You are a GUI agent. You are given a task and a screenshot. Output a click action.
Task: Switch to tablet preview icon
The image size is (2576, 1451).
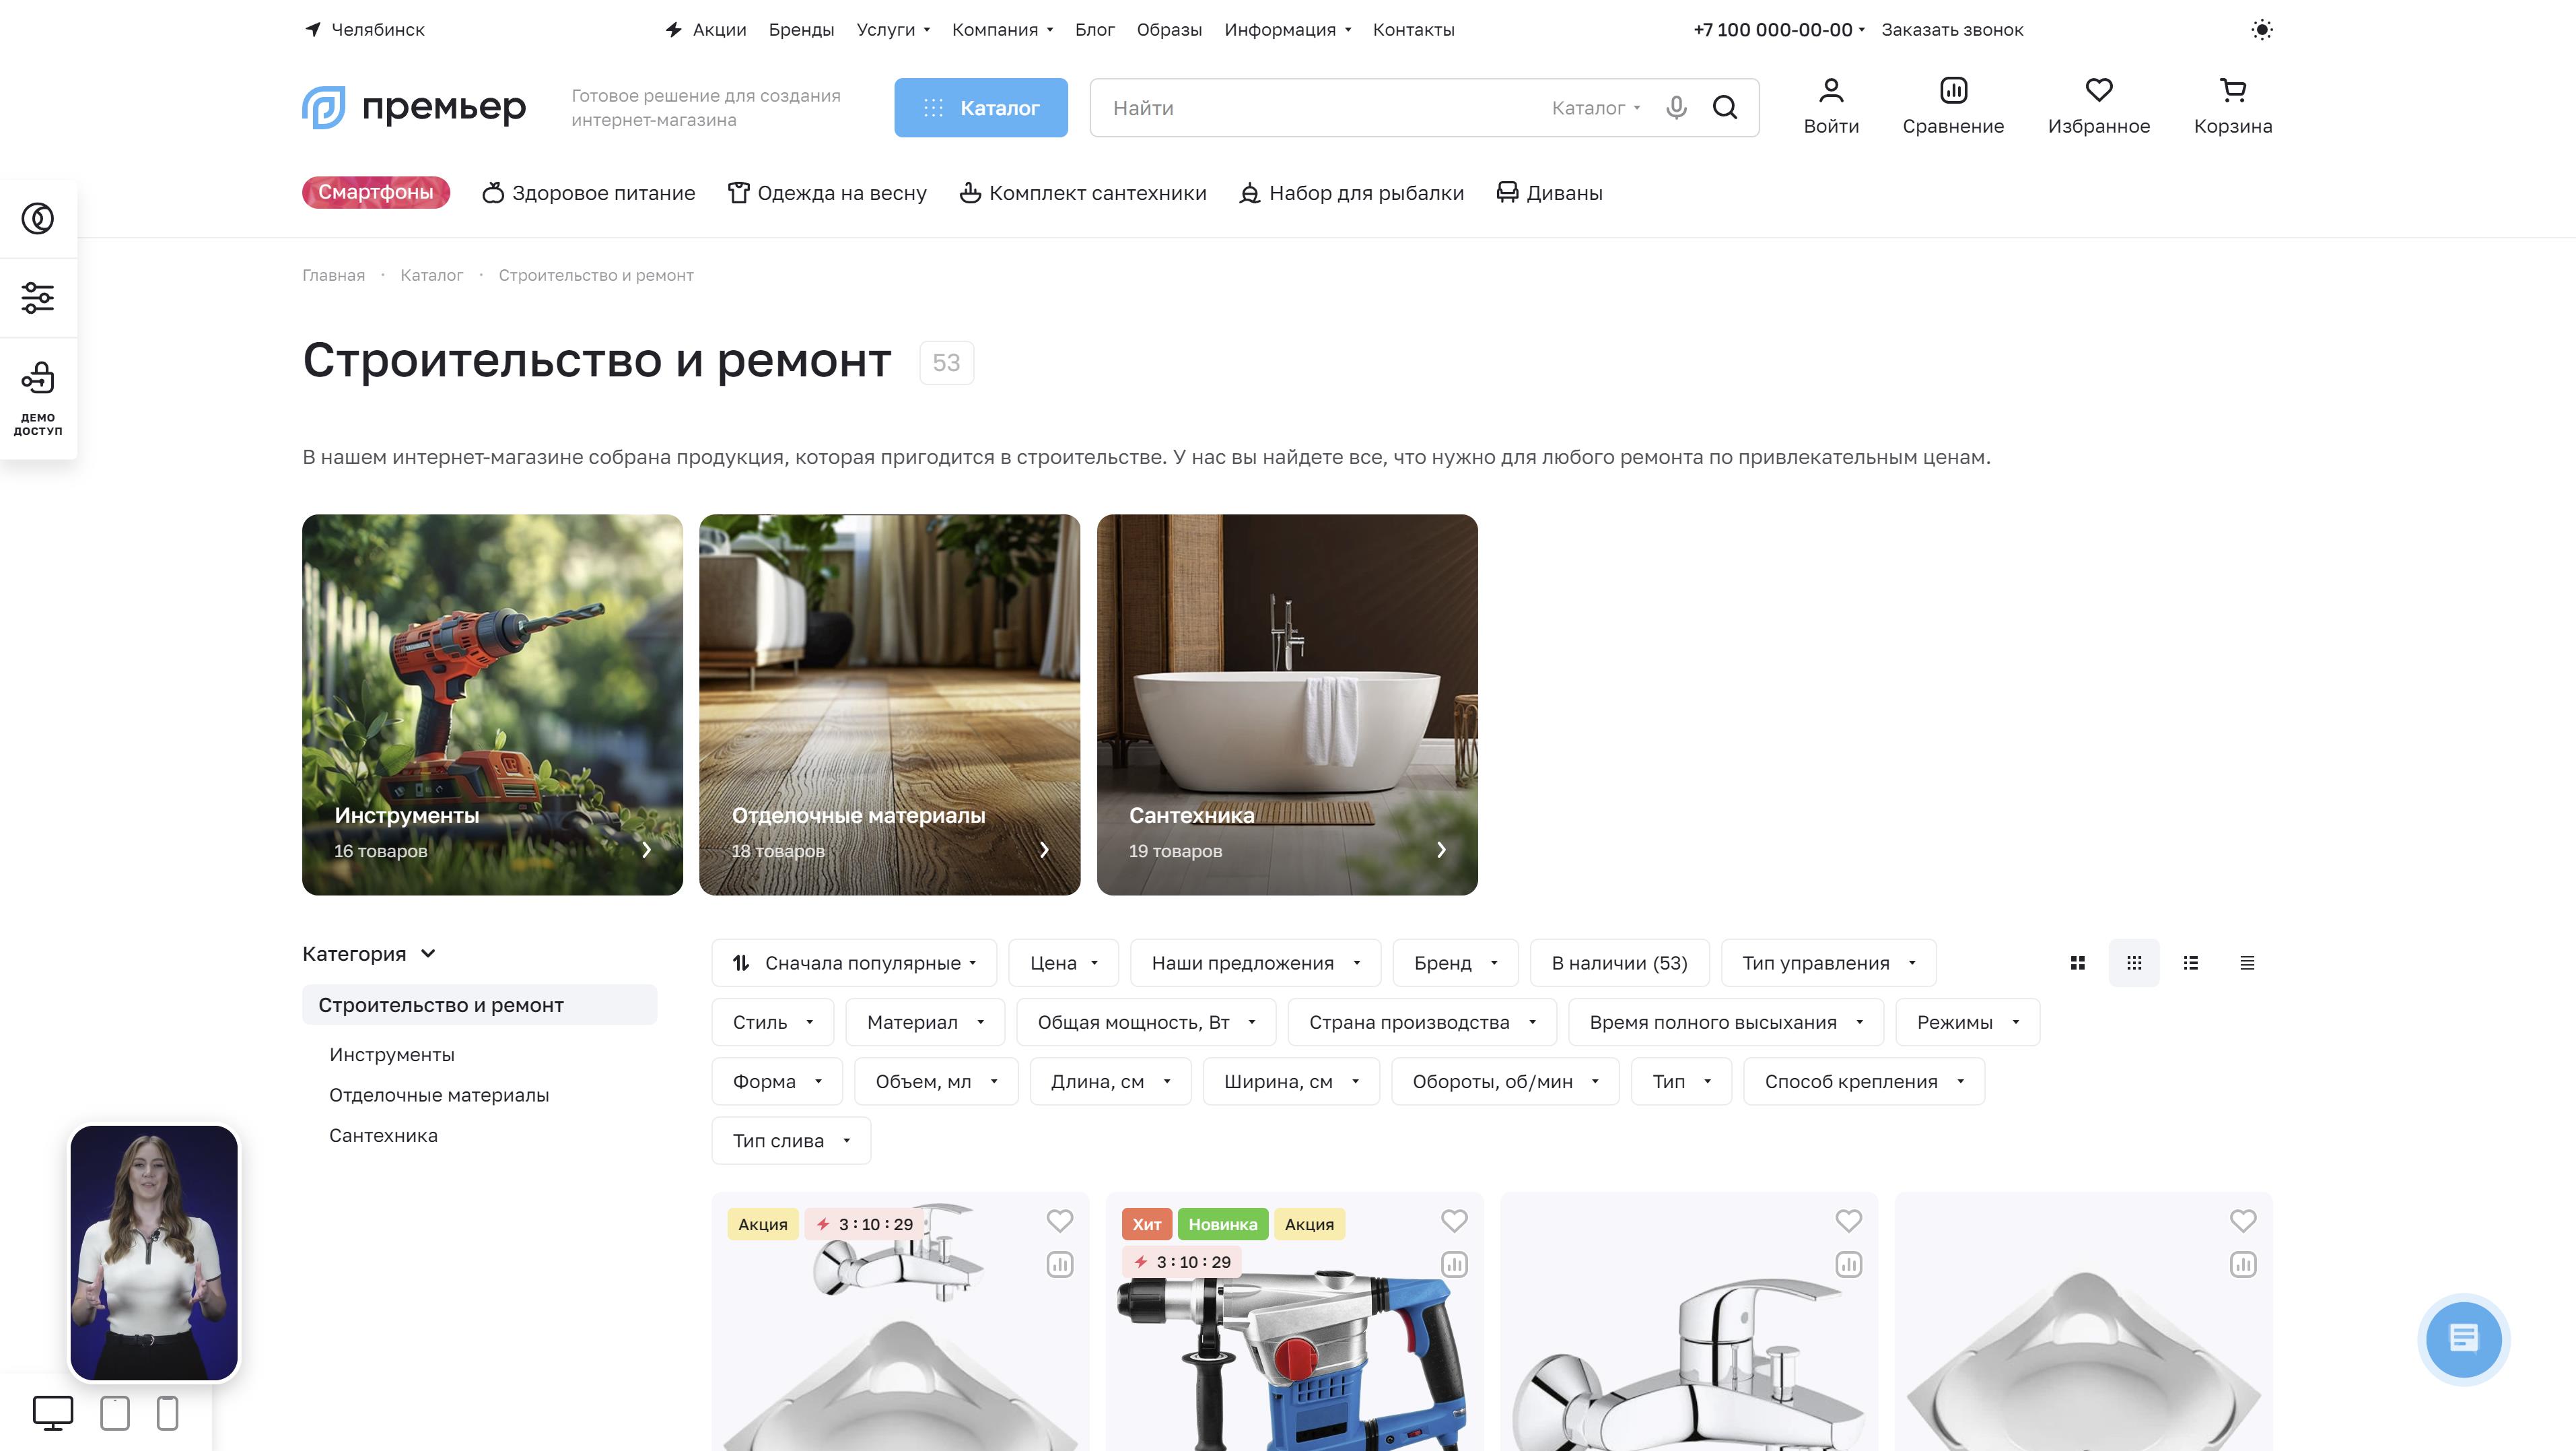coord(115,1413)
